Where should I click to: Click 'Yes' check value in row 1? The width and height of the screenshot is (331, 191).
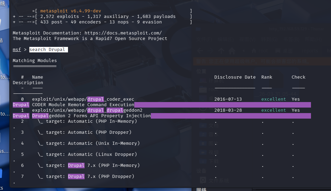click(x=296, y=110)
